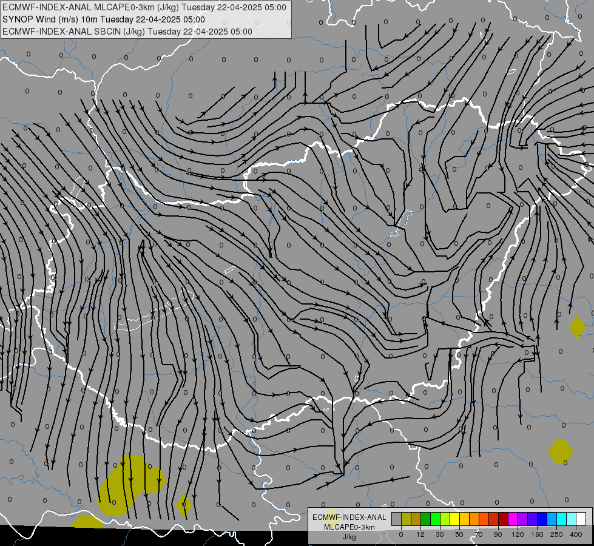Click the legend unit label J/kg
The width and height of the screenshot is (594, 546).
(x=349, y=537)
